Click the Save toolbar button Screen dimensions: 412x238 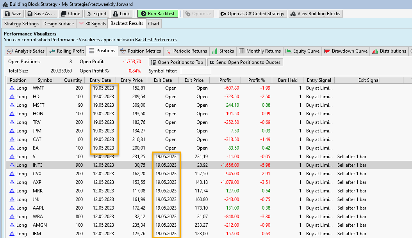pos(13,14)
